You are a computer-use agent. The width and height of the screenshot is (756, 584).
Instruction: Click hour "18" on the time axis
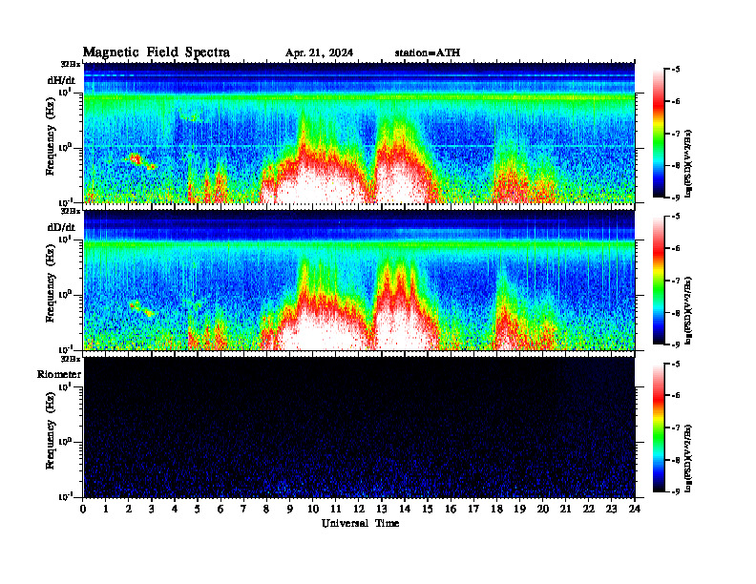(496, 509)
